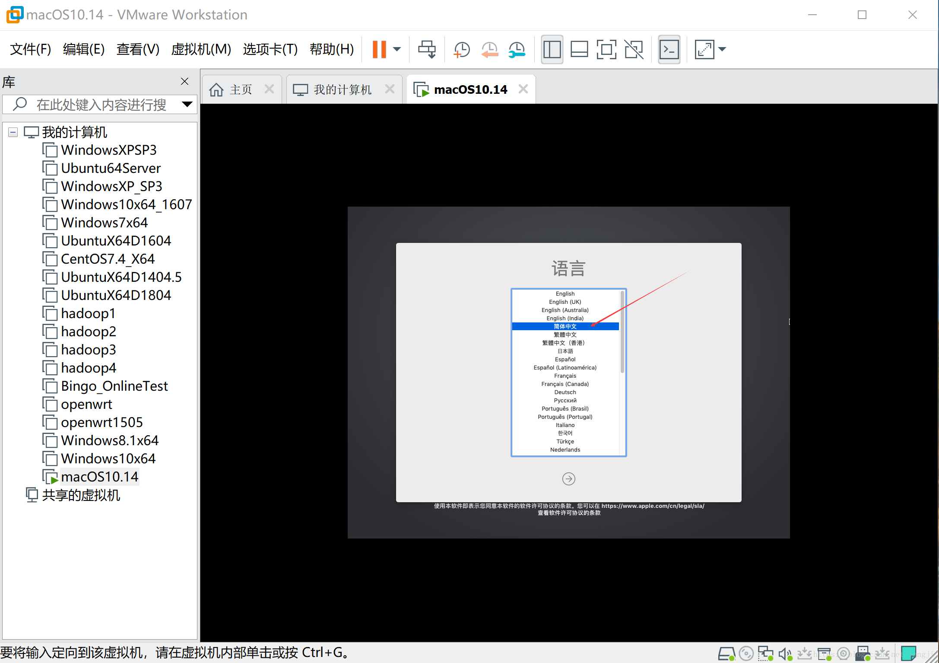Screen dimensions: 939x663
Task: Click the continue arrow button below language list
Action: coord(569,479)
